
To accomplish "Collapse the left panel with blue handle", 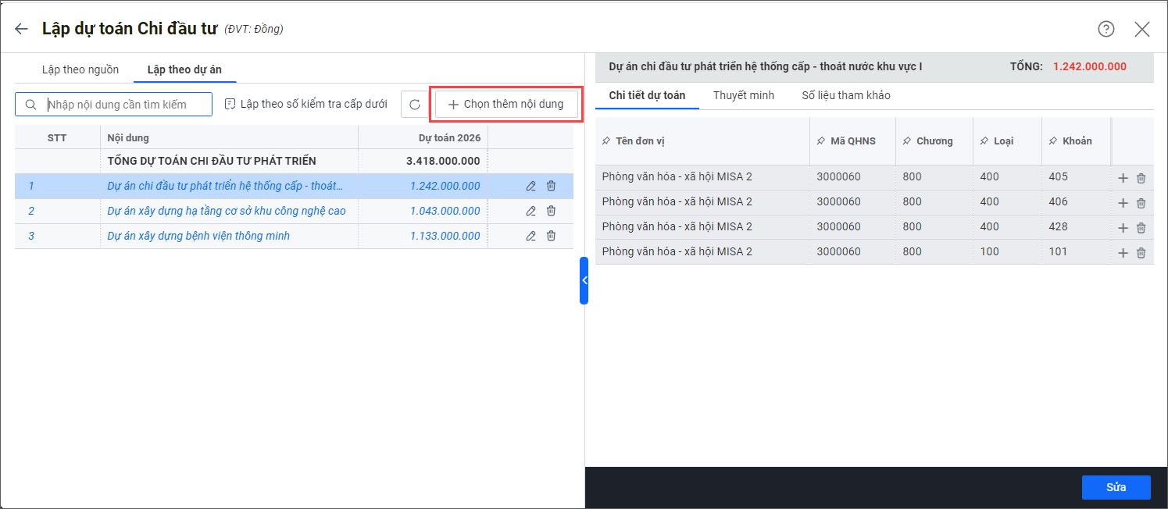I will tap(584, 280).
